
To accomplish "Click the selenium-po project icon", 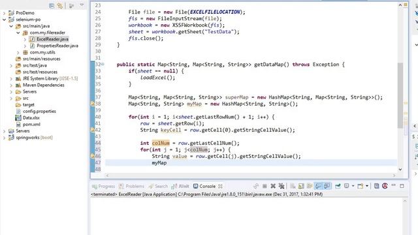I will click(x=11, y=20).
